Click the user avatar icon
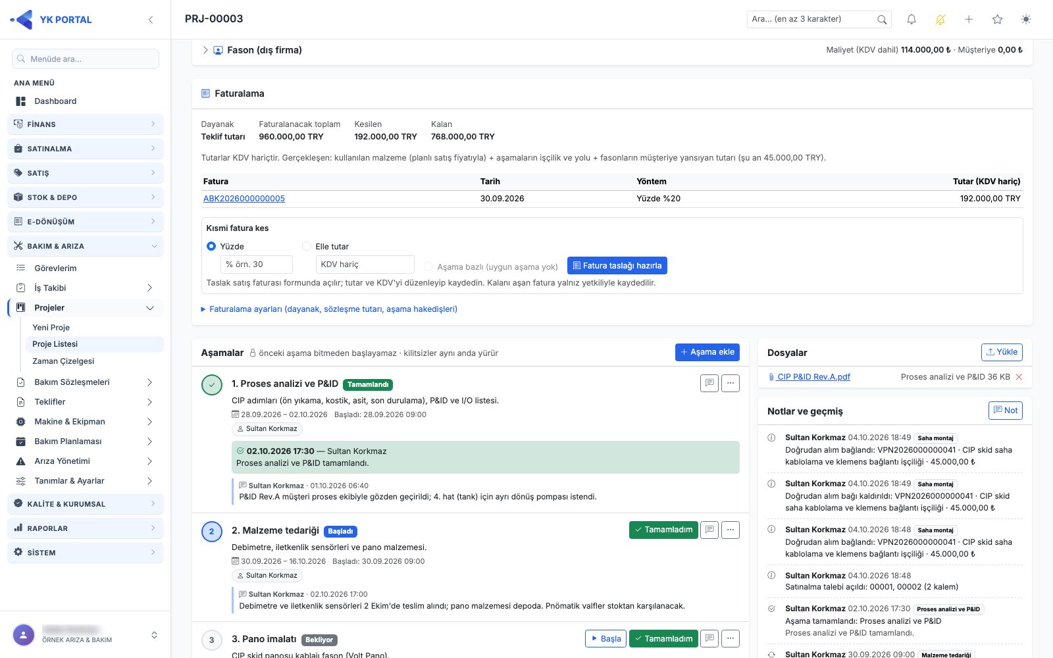Screen dimensions: 1053x658 24,635
